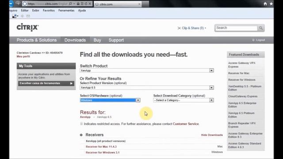This screenshot has height=159, width=283.
Task: Click the browser address bar URL
Action: click(47, 4)
